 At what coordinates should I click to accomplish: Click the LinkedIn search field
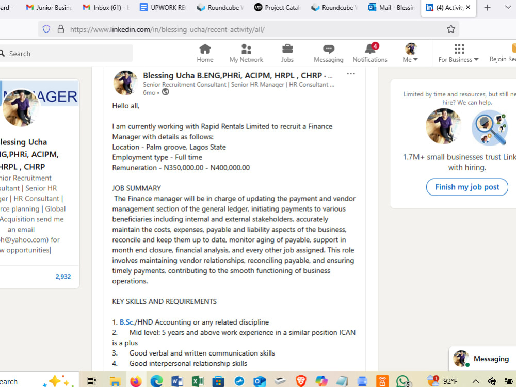point(66,53)
